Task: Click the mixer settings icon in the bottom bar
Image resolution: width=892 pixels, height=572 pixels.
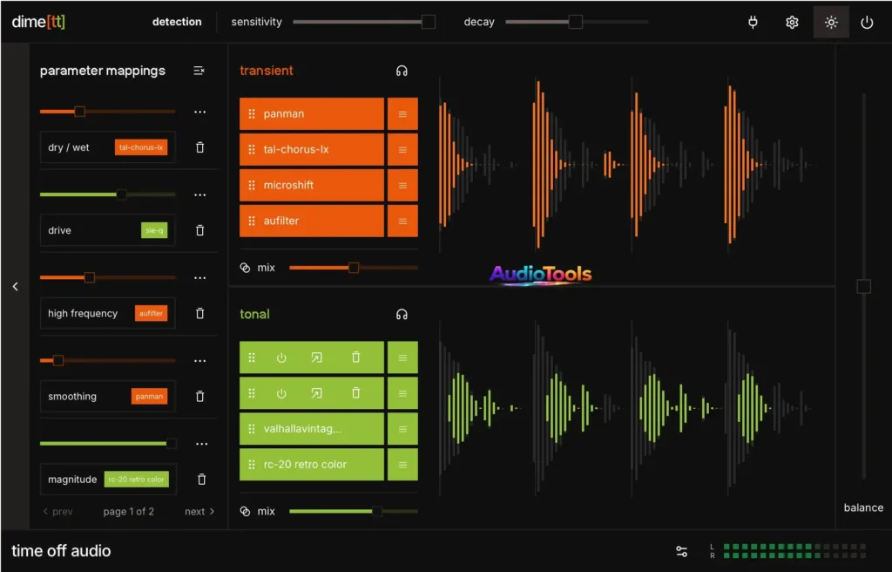Action: (x=682, y=551)
